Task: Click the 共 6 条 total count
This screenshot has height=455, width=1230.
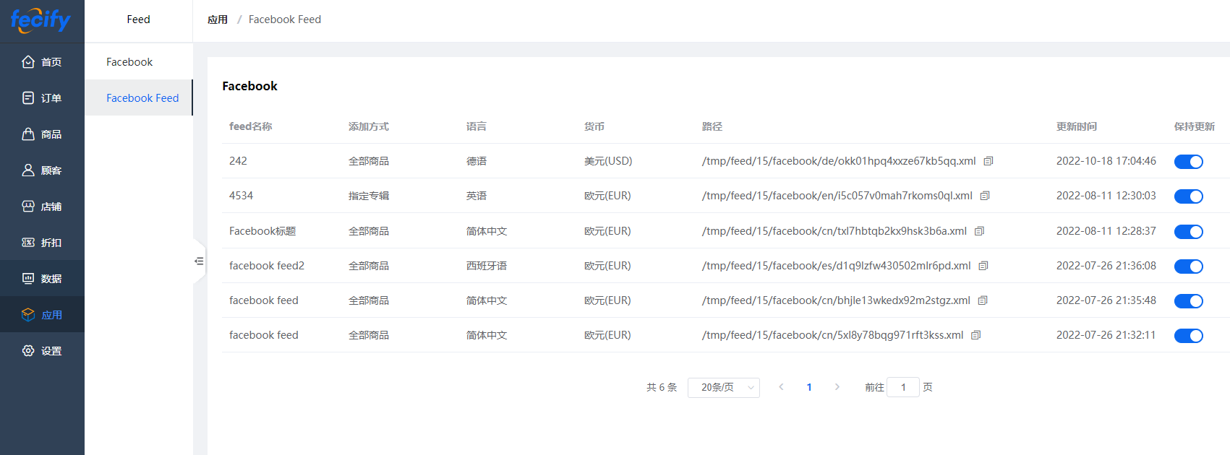Action: 662,387
